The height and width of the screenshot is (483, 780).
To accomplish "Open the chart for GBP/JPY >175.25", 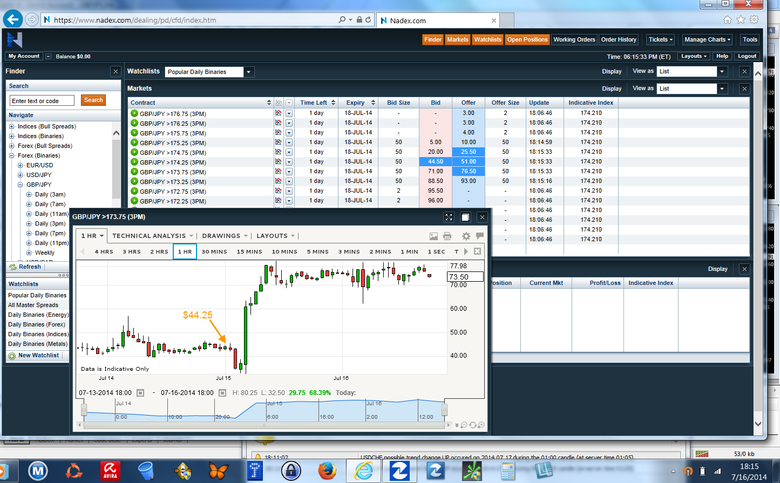I will pos(279,142).
